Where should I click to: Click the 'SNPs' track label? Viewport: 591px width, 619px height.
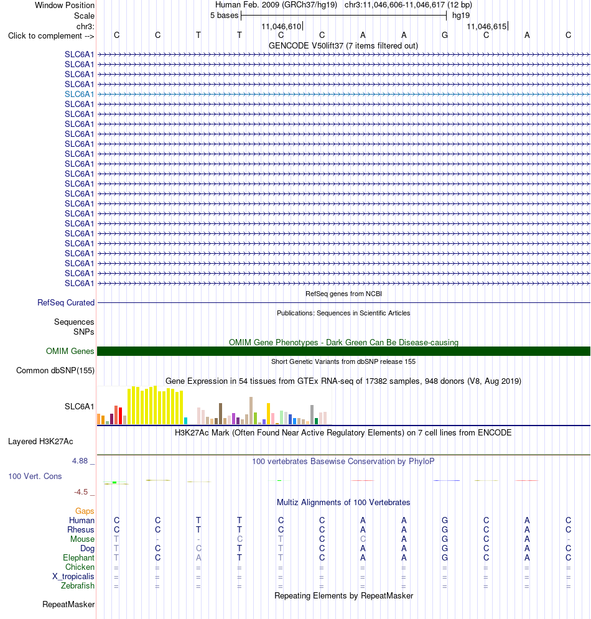[x=84, y=332]
